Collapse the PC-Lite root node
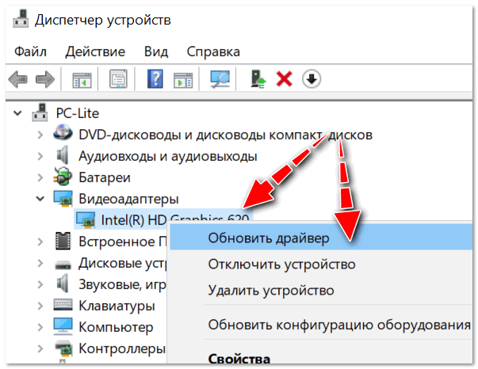The width and height of the screenshot is (478, 369). pos(18,113)
